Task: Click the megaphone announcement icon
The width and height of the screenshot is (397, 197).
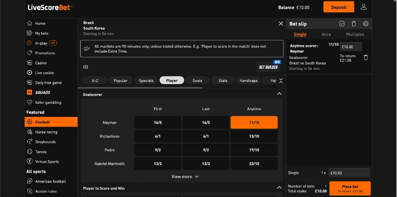Action: pyautogui.click(x=87, y=49)
